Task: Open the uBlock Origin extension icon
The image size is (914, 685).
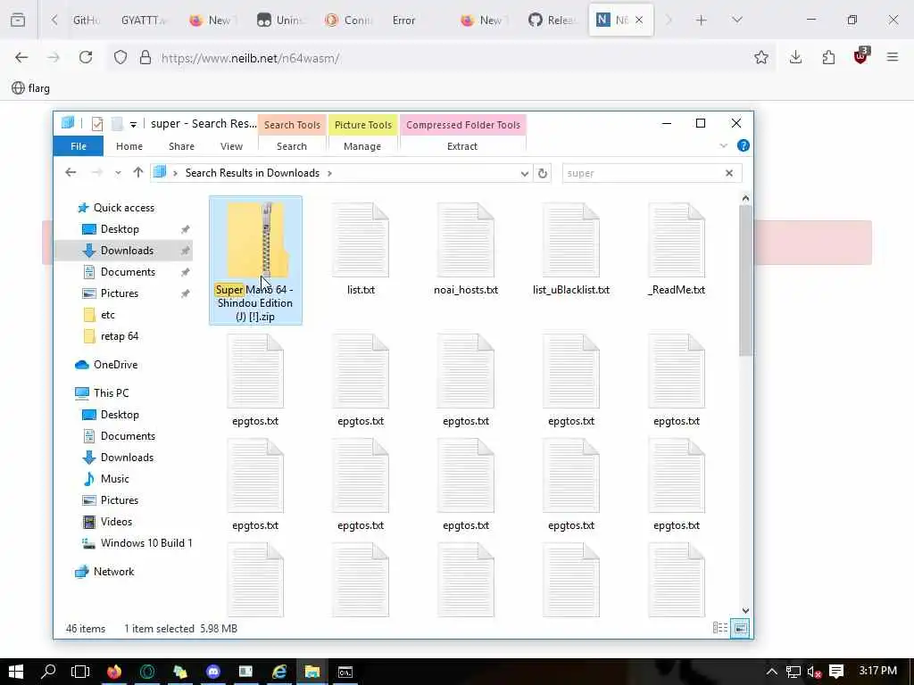Action: point(861,56)
